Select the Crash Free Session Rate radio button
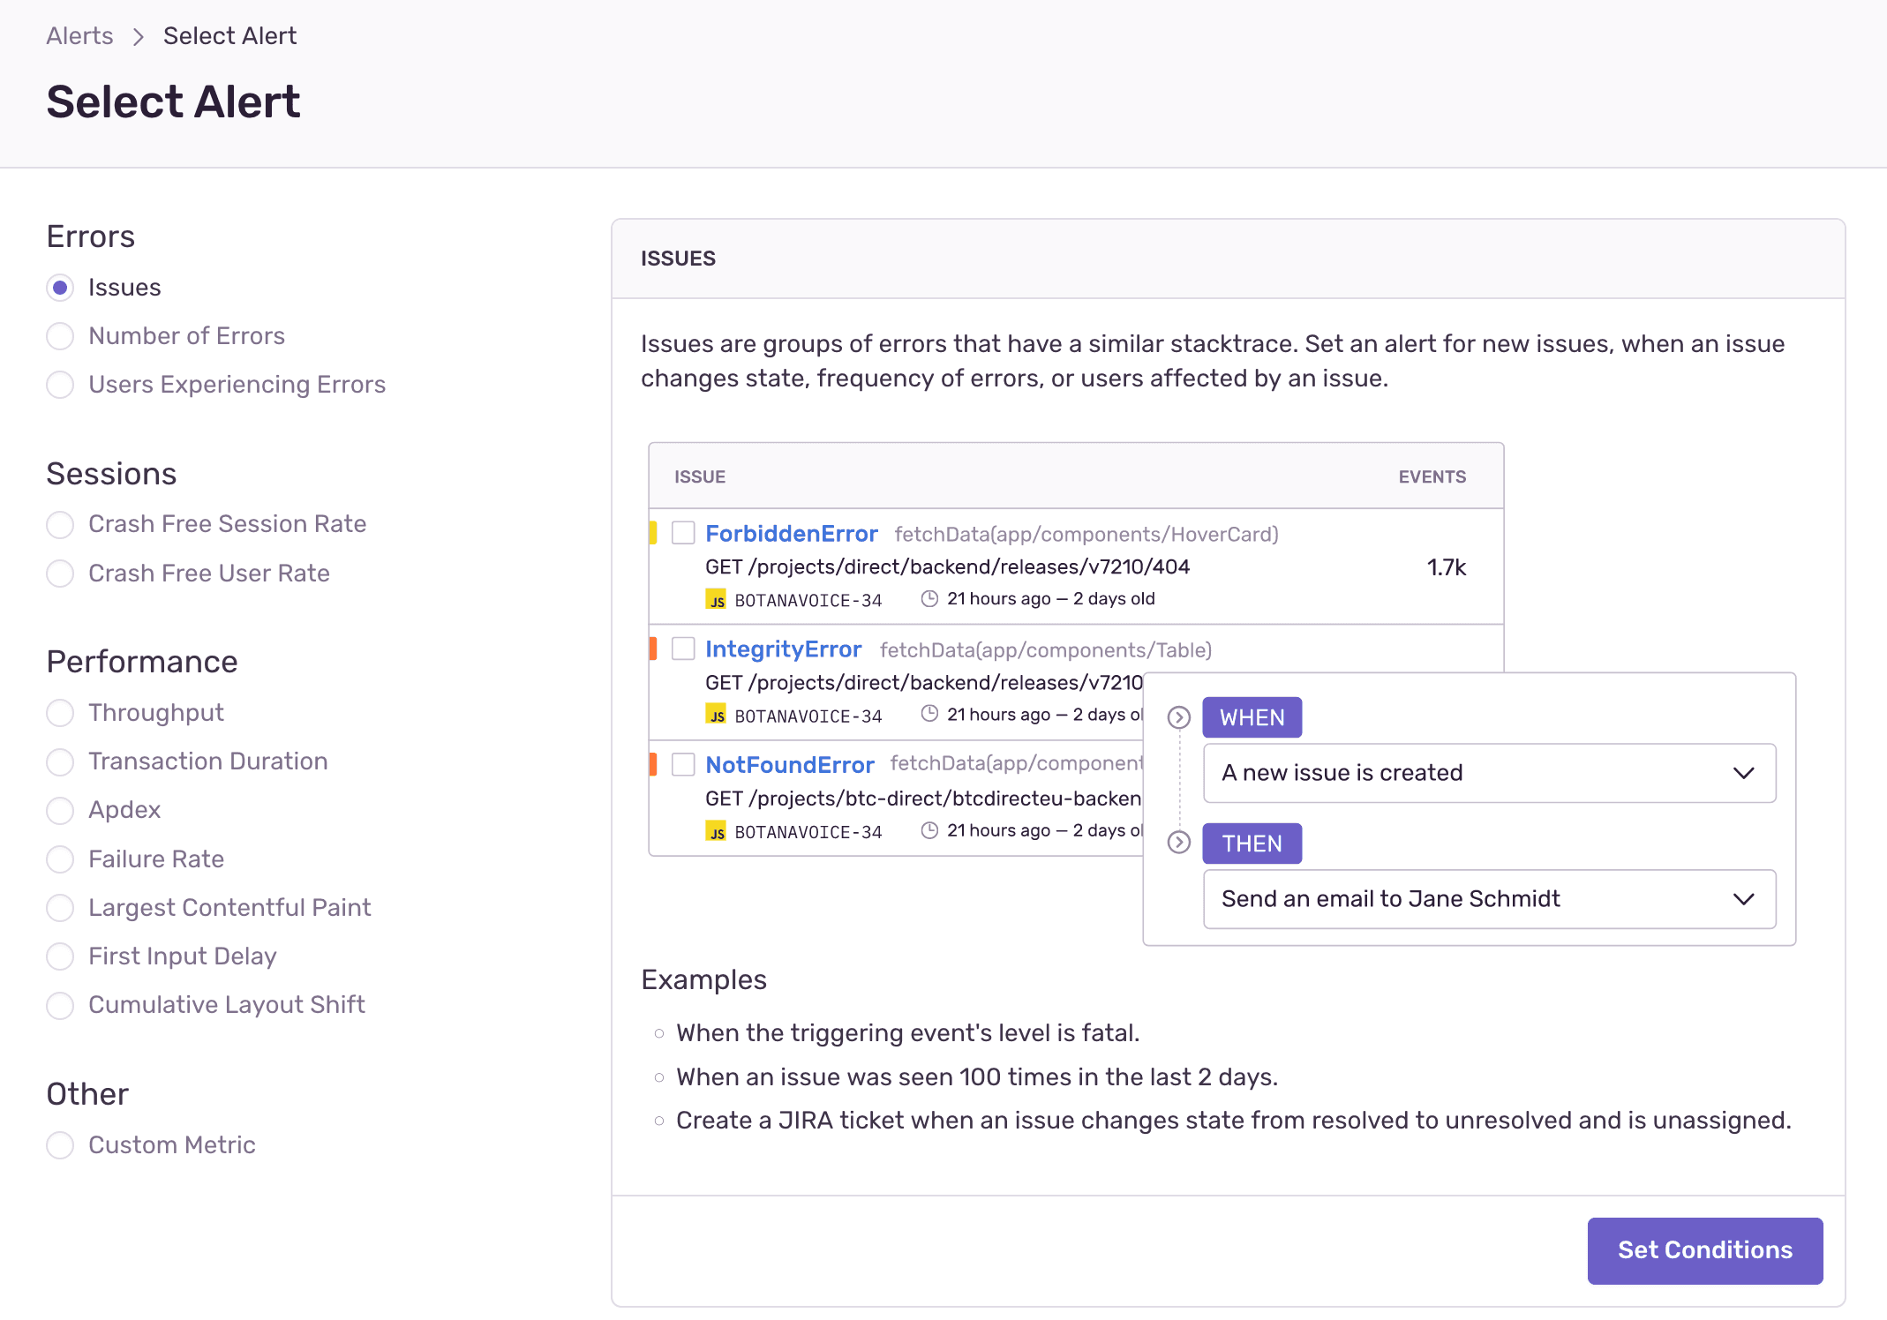1887x1320 pixels. pyautogui.click(x=60, y=523)
